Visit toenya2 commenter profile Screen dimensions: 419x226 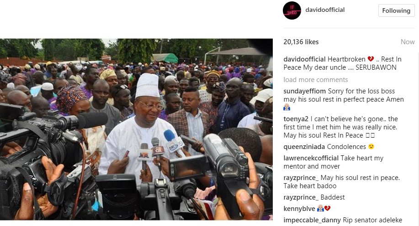[296, 119]
